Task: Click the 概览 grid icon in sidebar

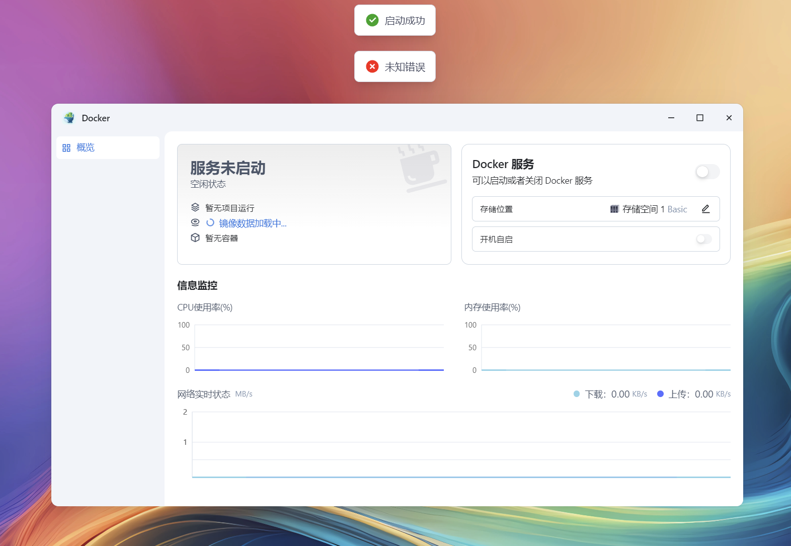Action: 66,148
